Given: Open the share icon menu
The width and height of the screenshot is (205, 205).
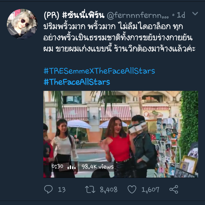Looking at the screenshot, I should click(x=174, y=189).
